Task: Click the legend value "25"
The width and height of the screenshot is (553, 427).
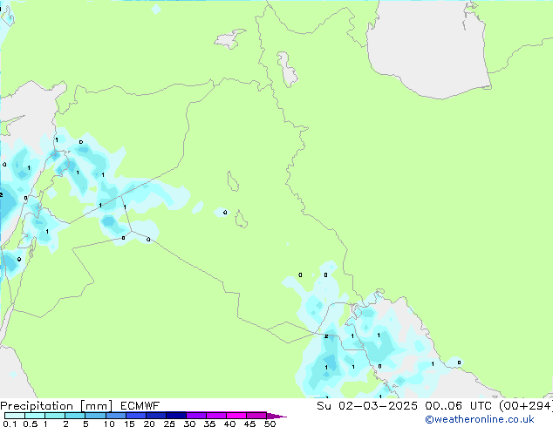Action: [x=169, y=424]
